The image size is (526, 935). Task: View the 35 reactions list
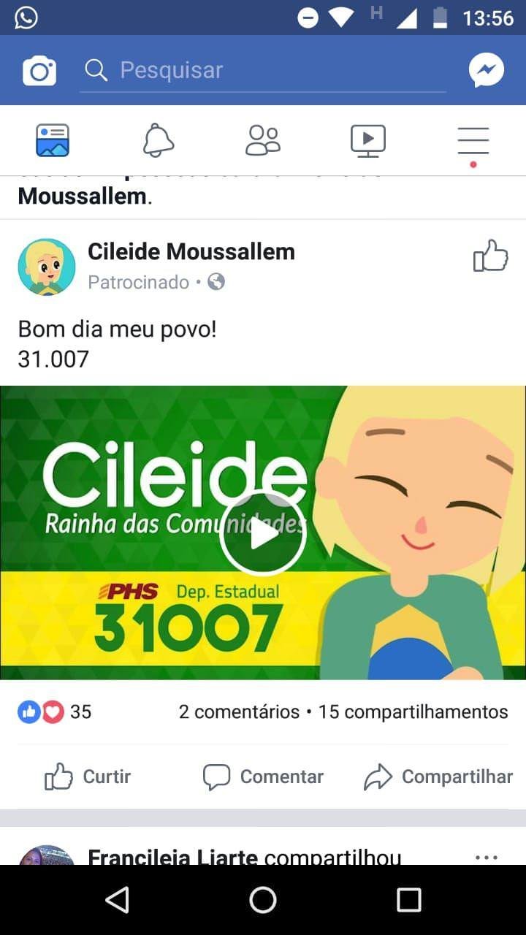55,711
